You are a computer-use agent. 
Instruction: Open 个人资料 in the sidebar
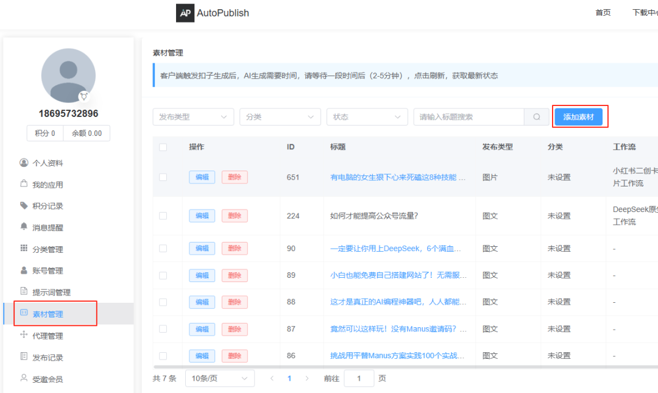[x=48, y=163]
